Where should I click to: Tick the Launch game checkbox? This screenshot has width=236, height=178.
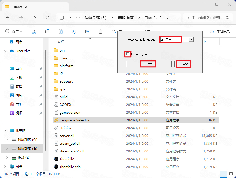coord(128,54)
